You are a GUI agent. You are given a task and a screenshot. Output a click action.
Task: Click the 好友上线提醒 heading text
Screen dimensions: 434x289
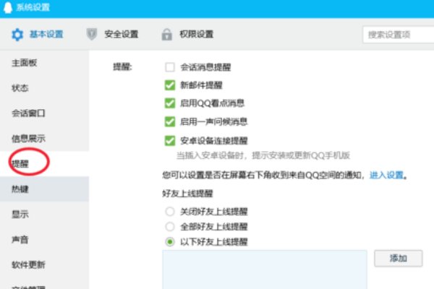point(187,194)
